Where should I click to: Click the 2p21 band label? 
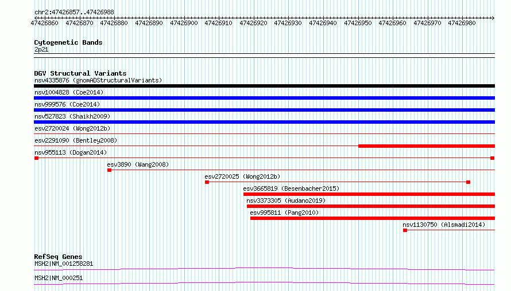click(x=41, y=50)
